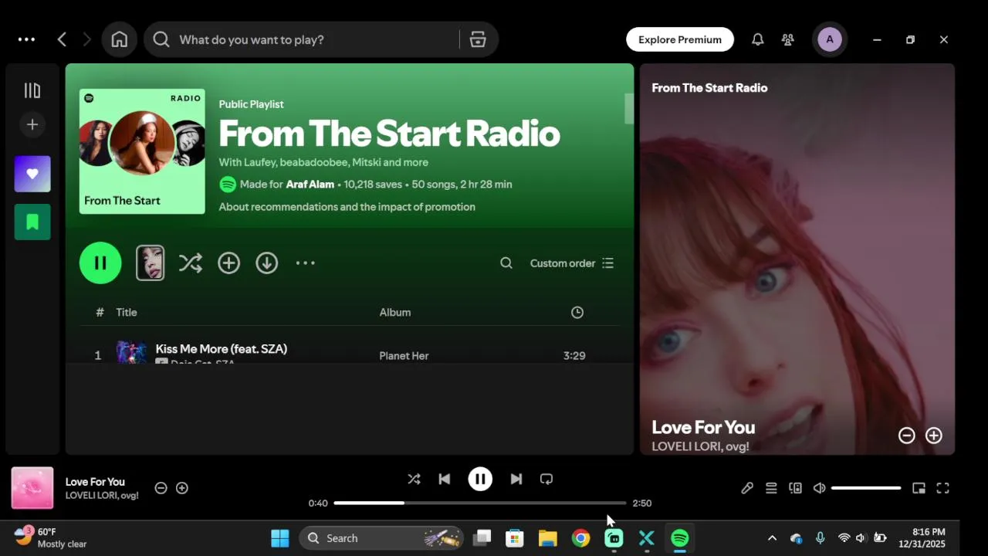Click the now-playing track preview thumbnail
Screen dimensions: 988x556
tap(150, 263)
